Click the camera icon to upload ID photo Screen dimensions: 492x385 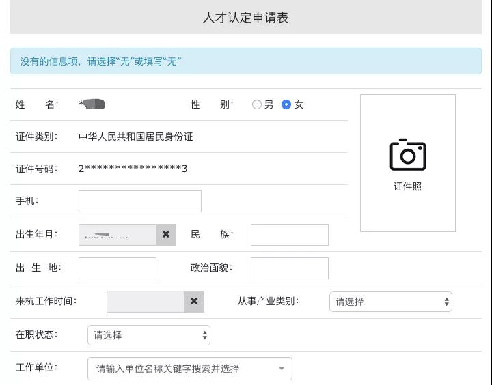[x=407, y=154]
